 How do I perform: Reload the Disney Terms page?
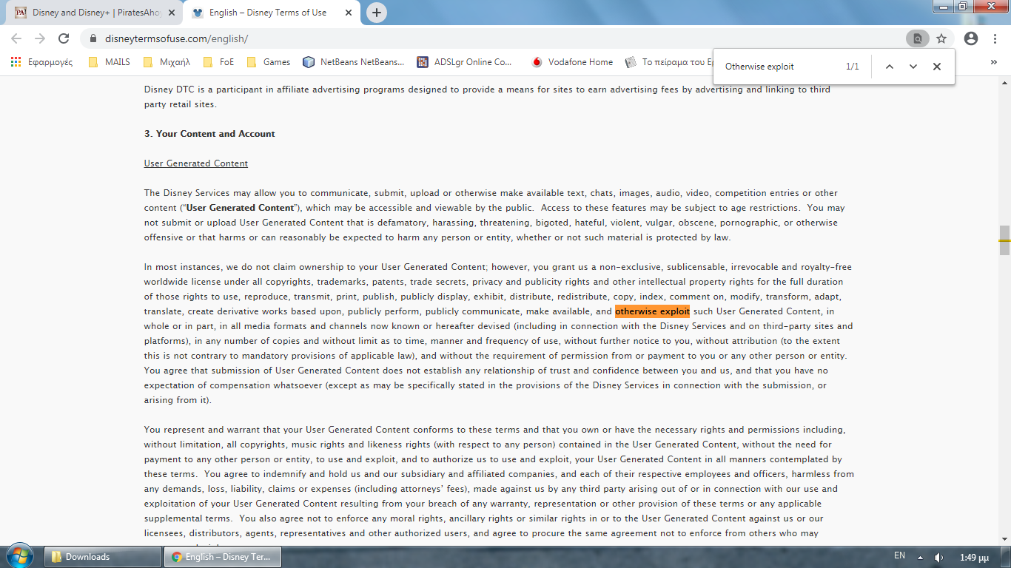click(64, 38)
